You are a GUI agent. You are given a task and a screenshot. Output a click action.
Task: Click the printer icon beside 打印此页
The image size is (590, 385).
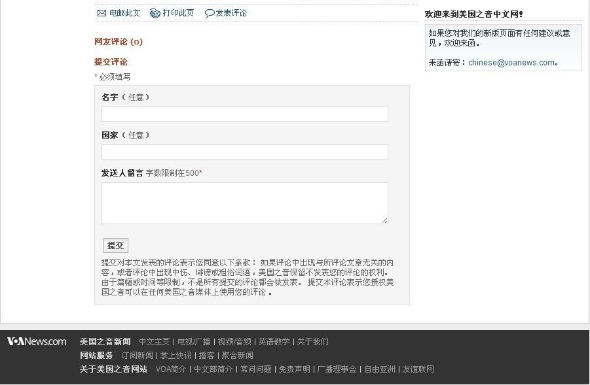coord(155,13)
